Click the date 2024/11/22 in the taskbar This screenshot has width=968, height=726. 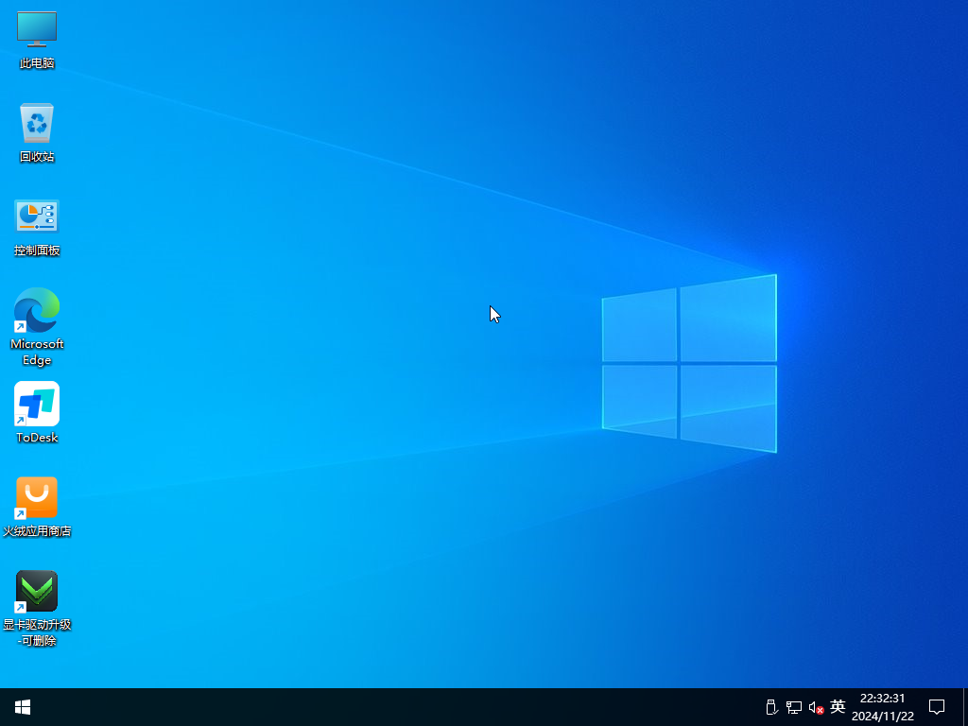(x=882, y=717)
